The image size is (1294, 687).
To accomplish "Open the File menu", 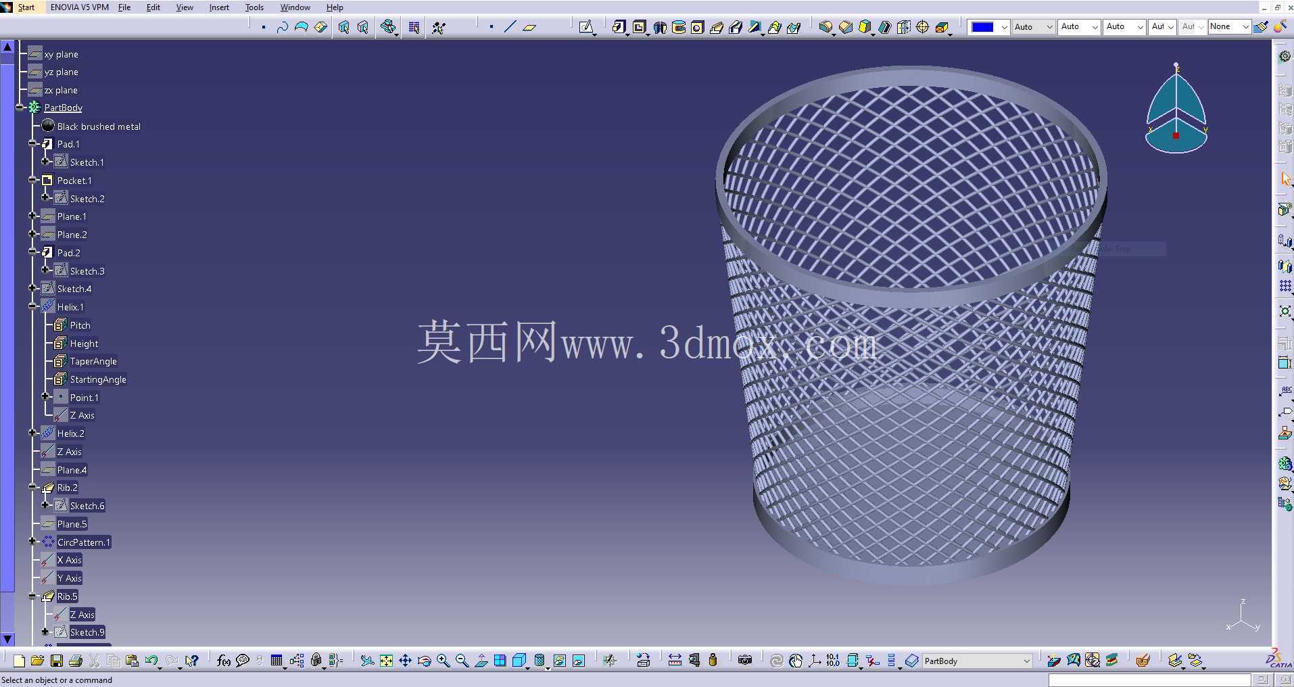I will pyautogui.click(x=124, y=7).
